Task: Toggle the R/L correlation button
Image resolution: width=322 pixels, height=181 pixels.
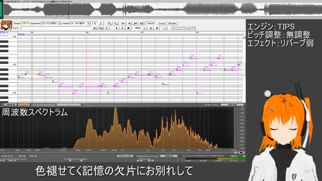Action: pyautogui.click(x=234, y=156)
